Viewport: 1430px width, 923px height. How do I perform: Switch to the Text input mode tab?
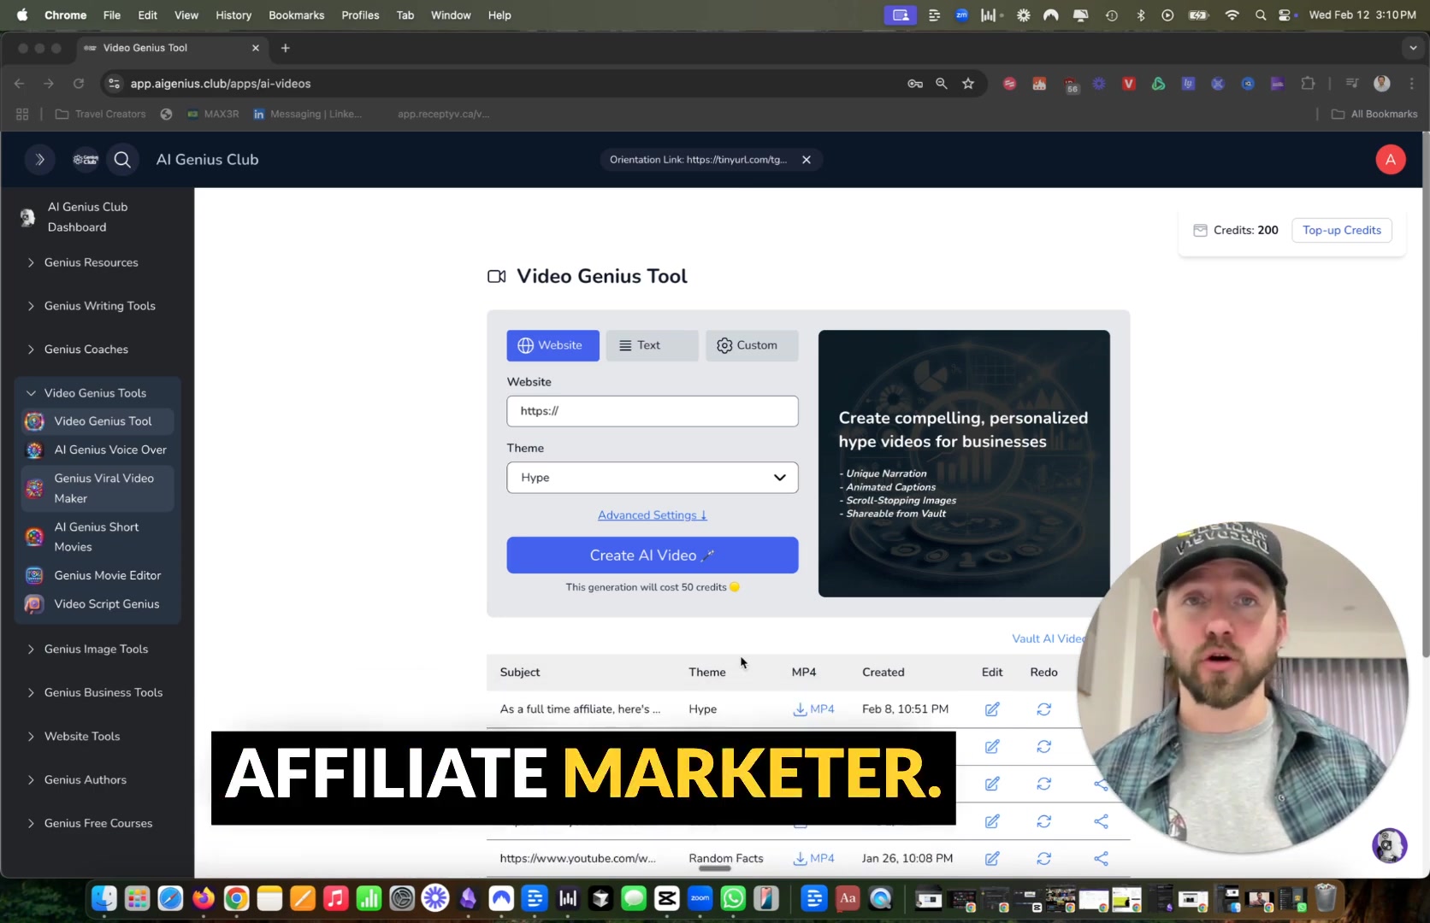[652, 345]
